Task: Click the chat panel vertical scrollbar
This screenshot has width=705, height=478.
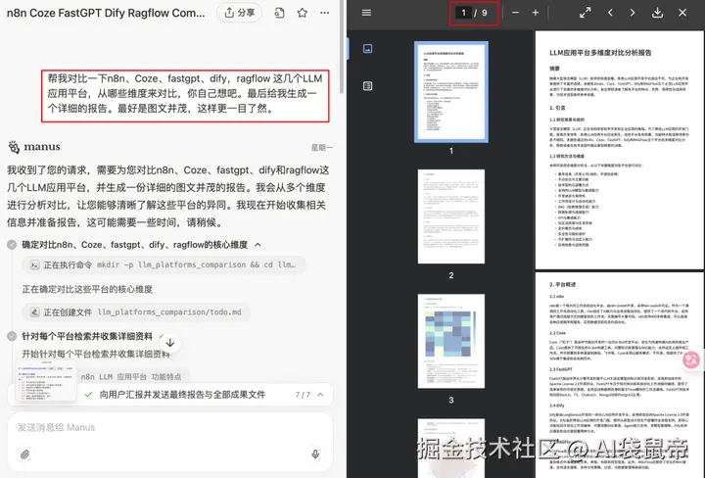Action: point(342,47)
